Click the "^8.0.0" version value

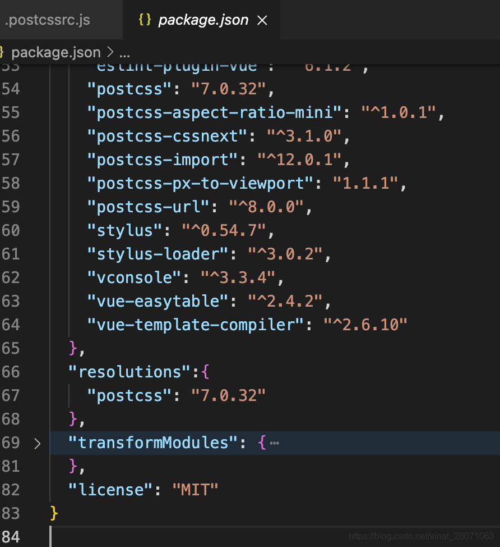pyautogui.click(x=266, y=207)
